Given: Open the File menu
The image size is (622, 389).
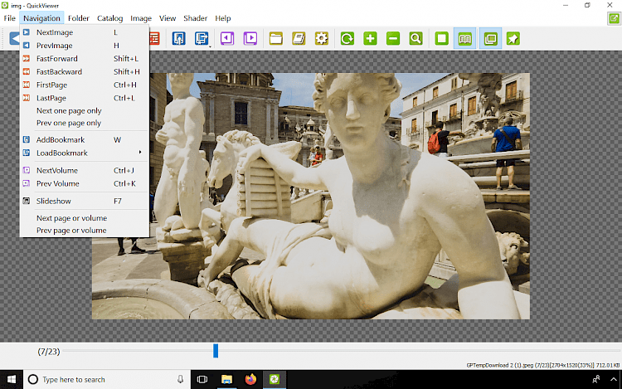Looking at the screenshot, I should pos(9,18).
